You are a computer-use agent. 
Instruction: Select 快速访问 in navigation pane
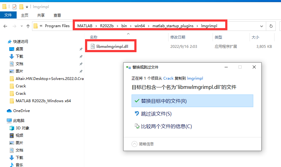point(20,42)
